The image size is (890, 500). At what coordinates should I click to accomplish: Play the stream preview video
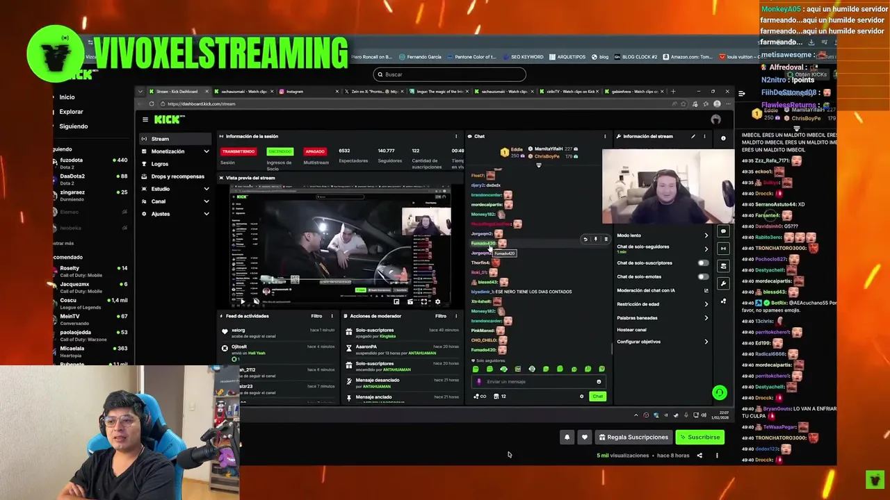(242, 301)
